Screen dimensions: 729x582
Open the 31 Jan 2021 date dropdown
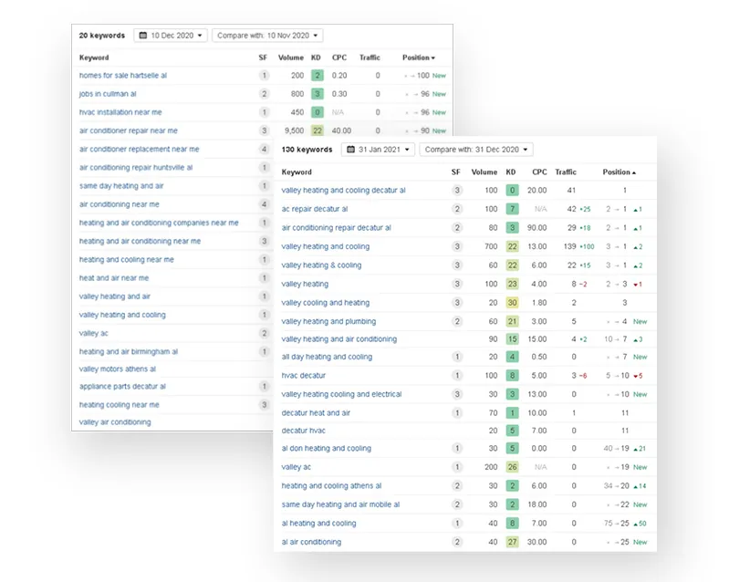378,150
